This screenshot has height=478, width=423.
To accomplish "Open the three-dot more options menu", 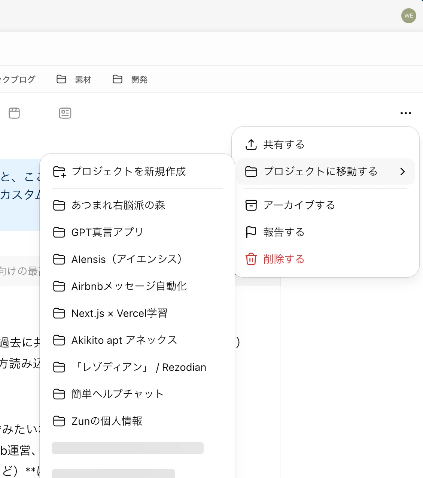I will pos(405,113).
